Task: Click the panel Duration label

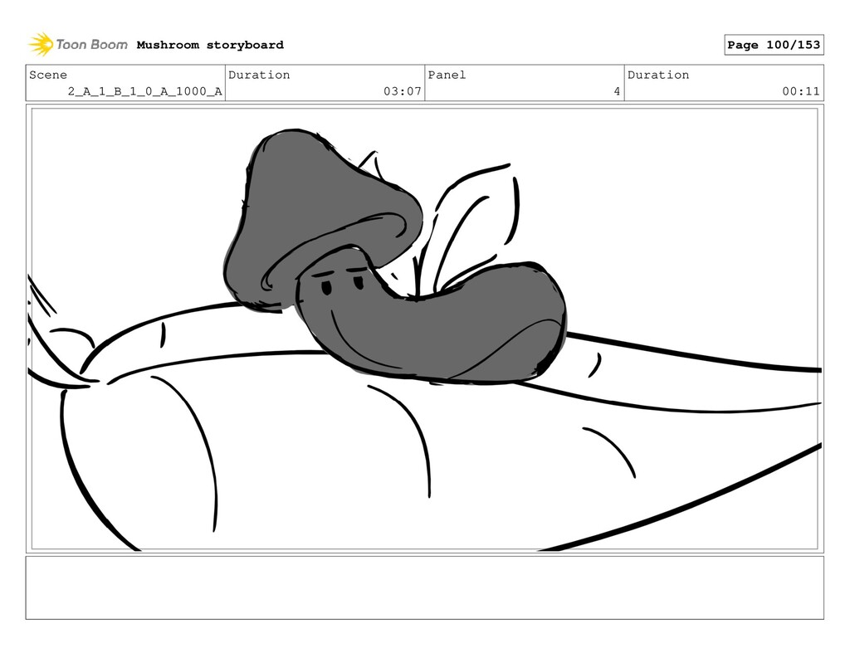Action: coord(658,75)
